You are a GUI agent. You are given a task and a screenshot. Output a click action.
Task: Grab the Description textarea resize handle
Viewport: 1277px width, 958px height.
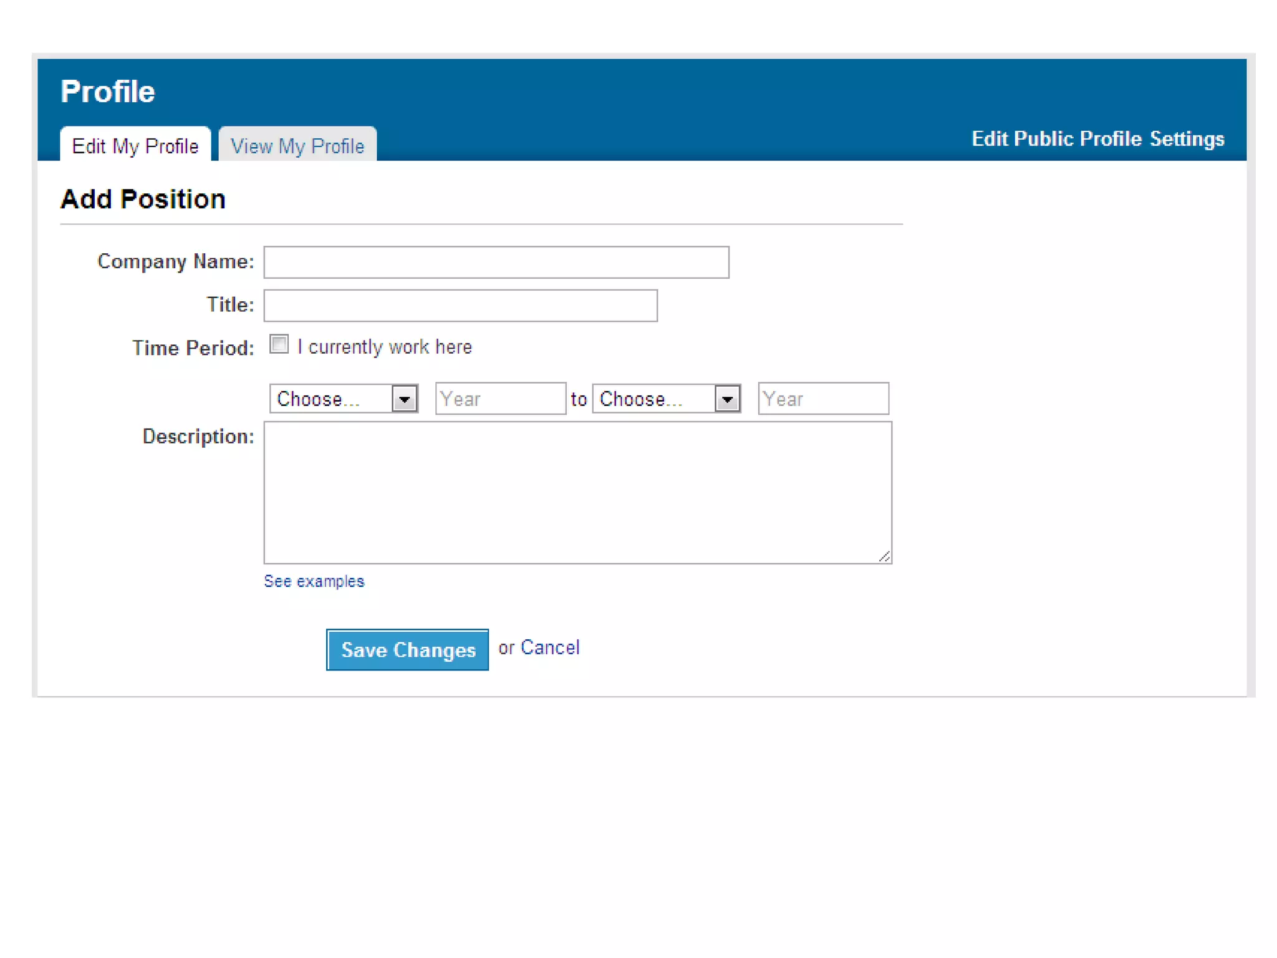pyautogui.click(x=884, y=556)
